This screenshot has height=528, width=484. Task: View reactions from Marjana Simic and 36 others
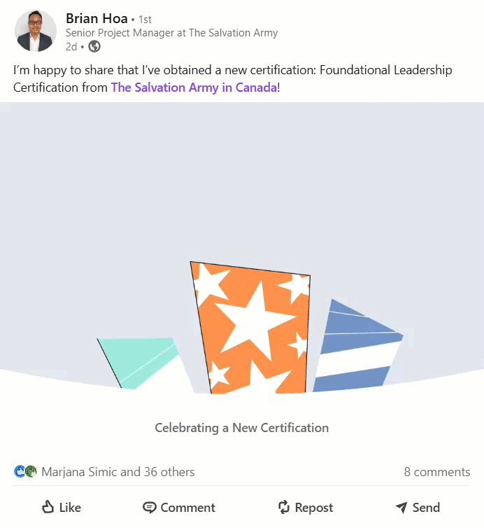tap(118, 472)
